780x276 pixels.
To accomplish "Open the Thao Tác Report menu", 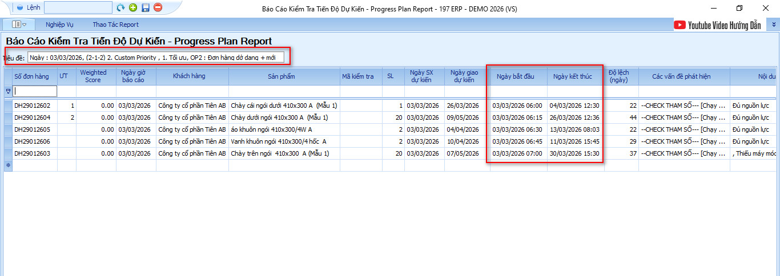I will [x=115, y=25].
